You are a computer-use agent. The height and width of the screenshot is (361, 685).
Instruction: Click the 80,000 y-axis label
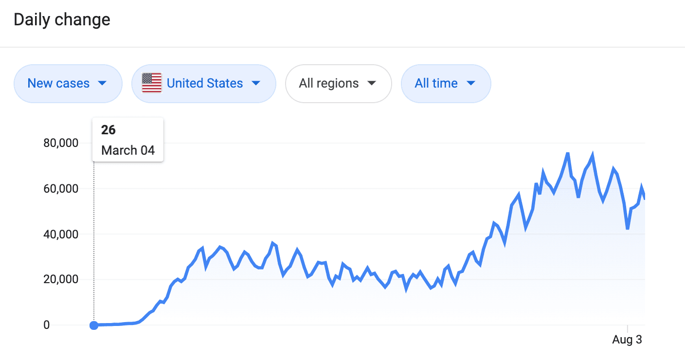(60, 143)
